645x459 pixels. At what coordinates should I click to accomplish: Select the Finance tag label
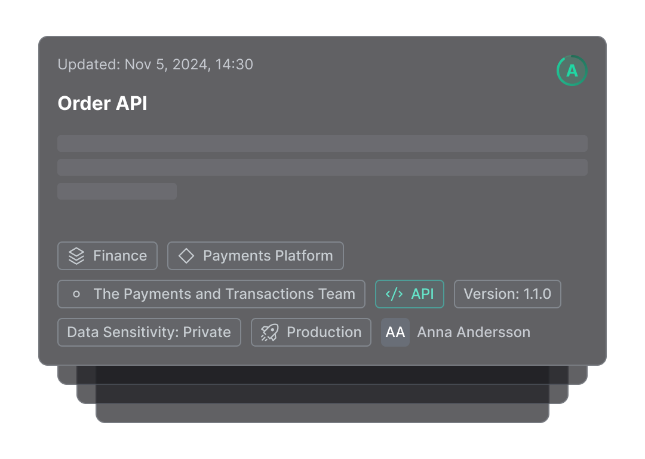(120, 256)
